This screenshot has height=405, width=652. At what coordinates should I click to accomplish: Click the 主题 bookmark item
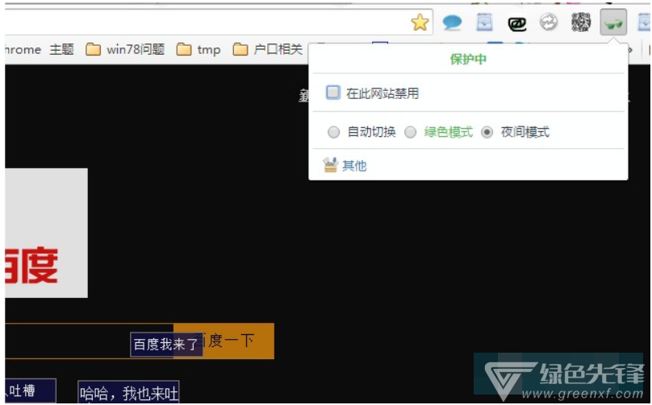tap(61, 50)
